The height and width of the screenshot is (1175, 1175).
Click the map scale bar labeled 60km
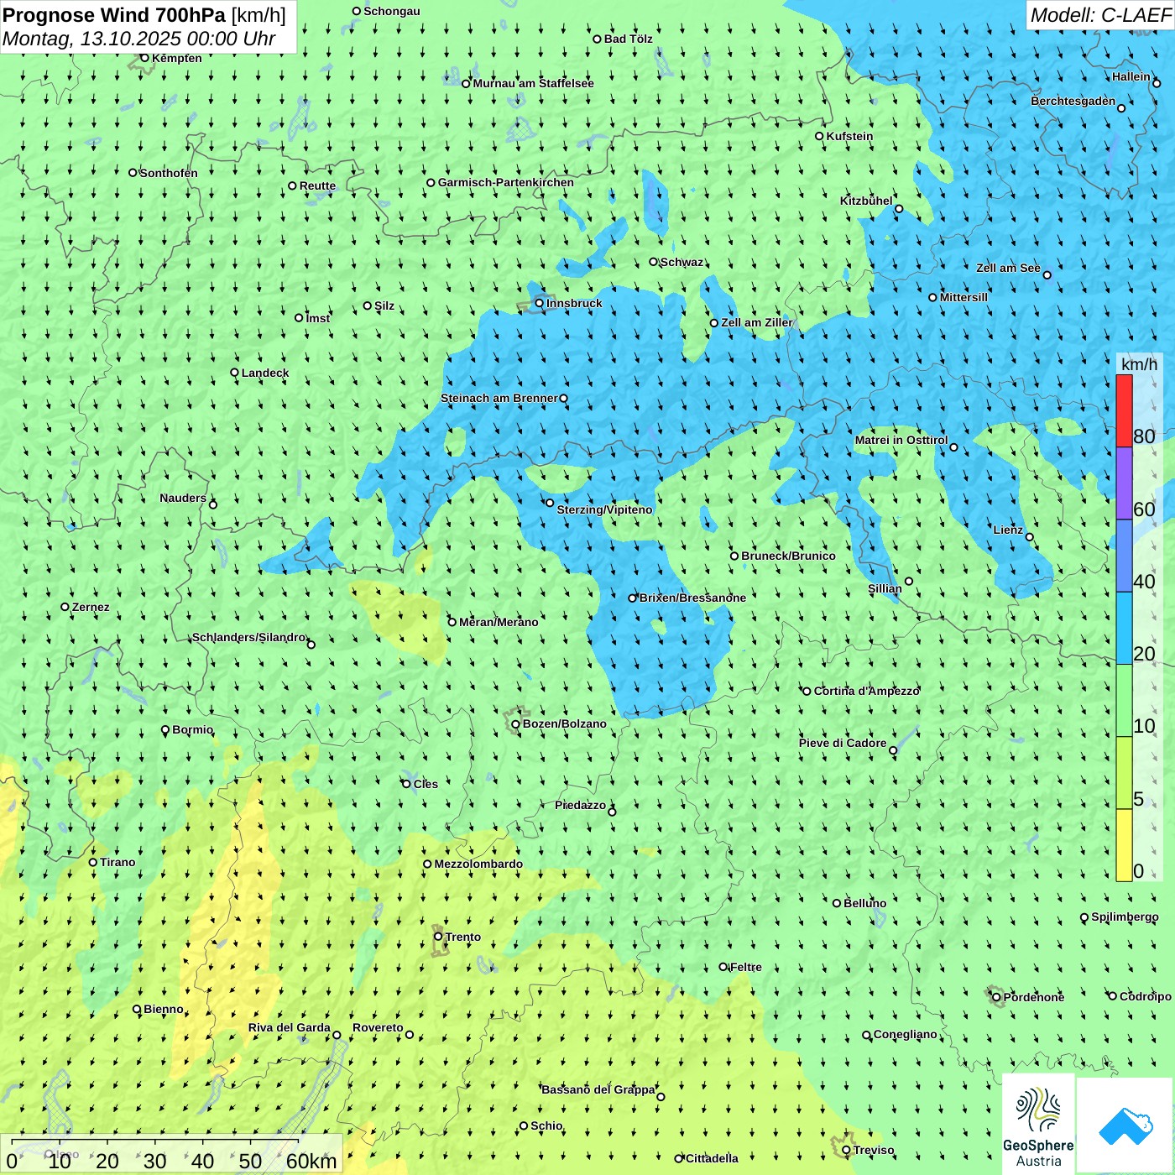[x=172, y=1155]
